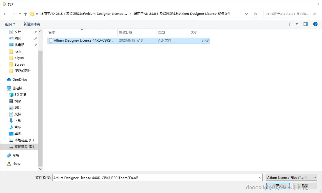Click the 取消 button
This screenshot has height=193, width=322.
click(x=305, y=186)
